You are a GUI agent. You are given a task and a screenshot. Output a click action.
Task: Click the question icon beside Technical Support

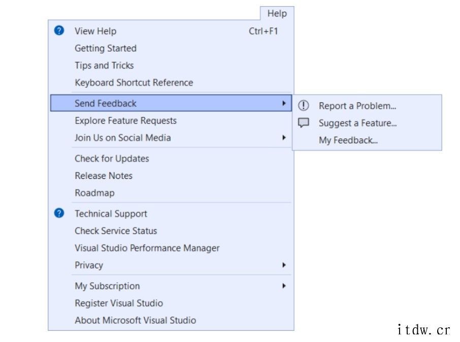[59, 213]
